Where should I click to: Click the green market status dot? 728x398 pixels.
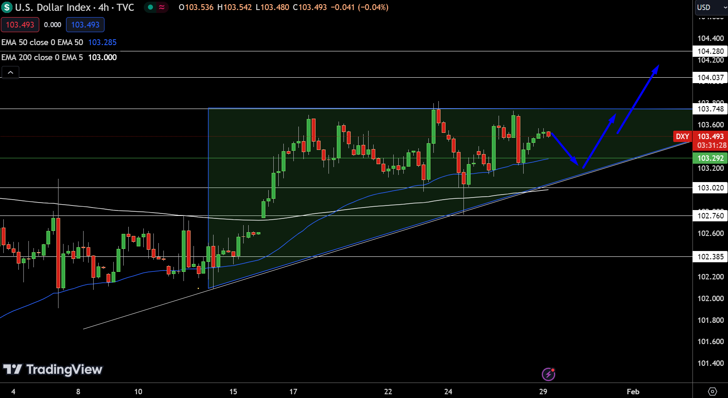click(x=150, y=7)
